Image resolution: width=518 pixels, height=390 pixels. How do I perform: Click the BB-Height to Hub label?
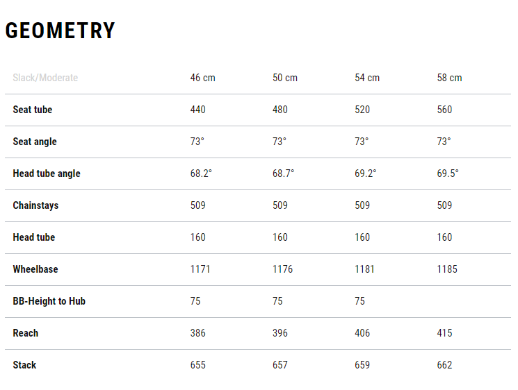49,301
